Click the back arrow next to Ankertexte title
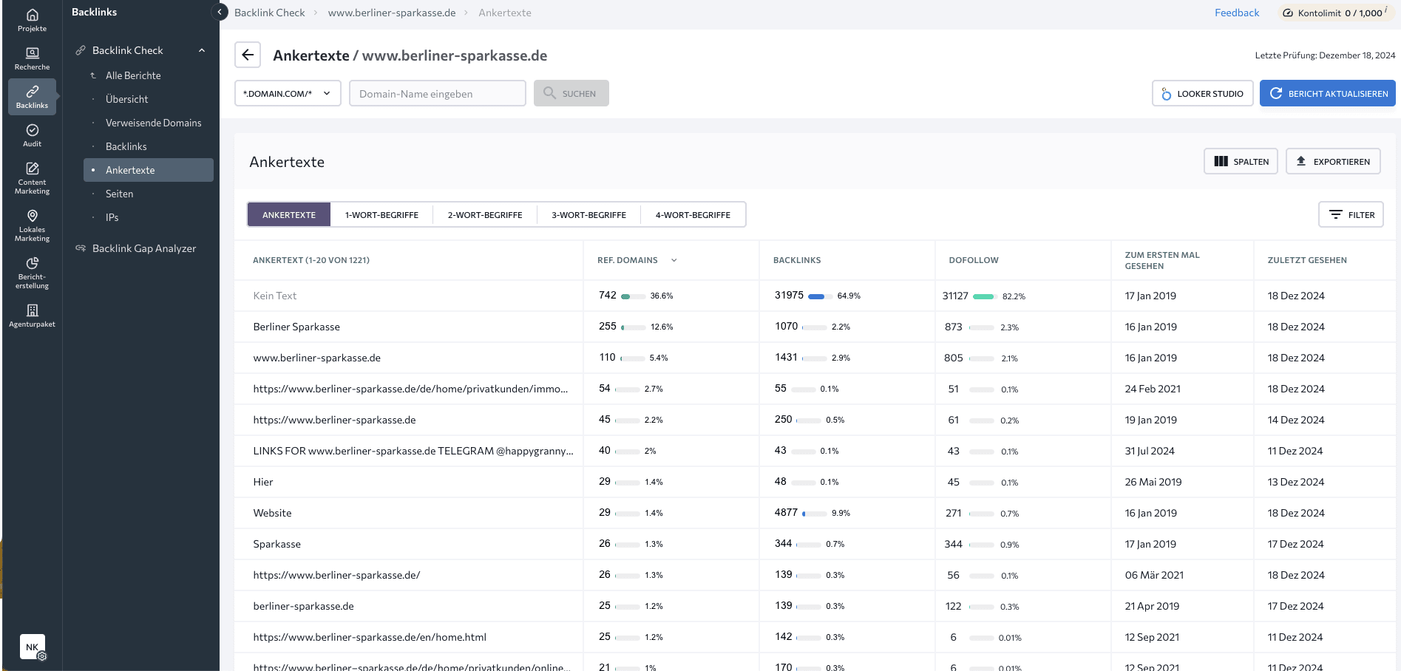Image resolution: width=1401 pixels, height=671 pixels. [248, 55]
